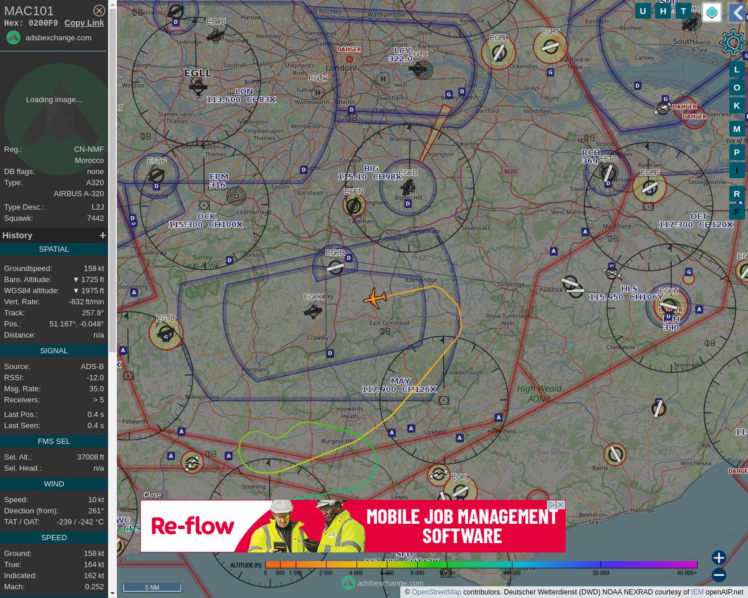
Task: Open the L option in the right sidebar
Action: [736, 69]
